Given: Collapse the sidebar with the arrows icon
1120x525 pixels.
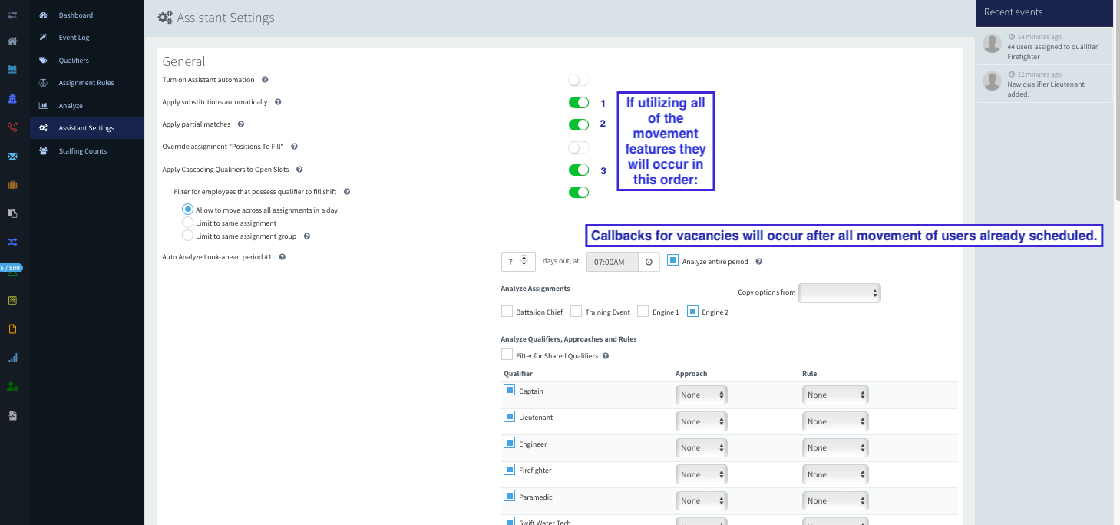Looking at the screenshot, I should (x=12, y=15).
